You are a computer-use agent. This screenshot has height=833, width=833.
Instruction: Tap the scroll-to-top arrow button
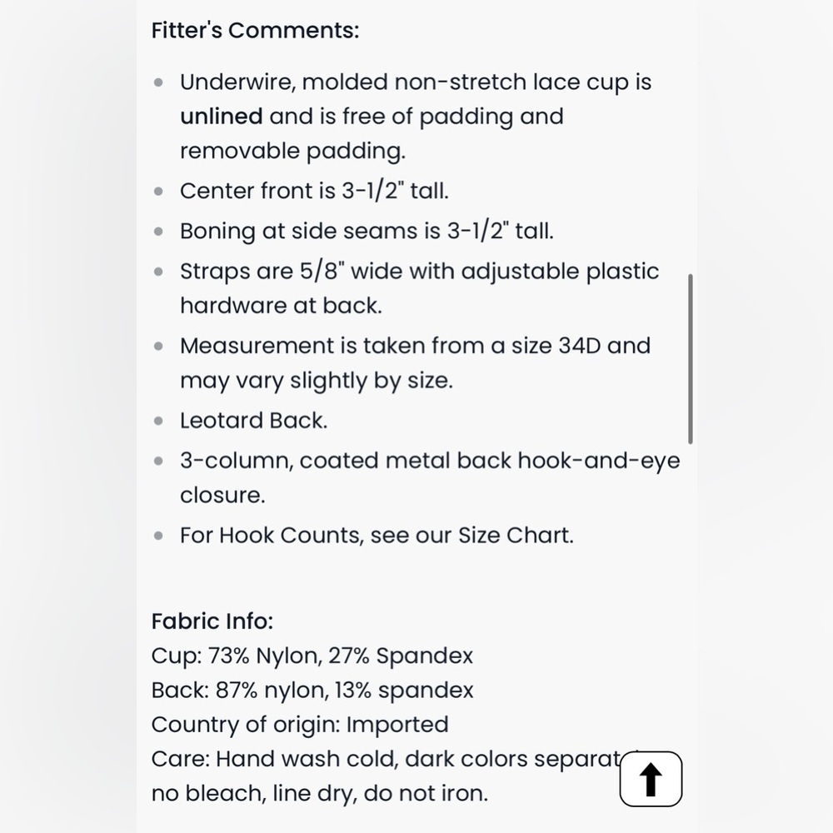click(651, 779)
